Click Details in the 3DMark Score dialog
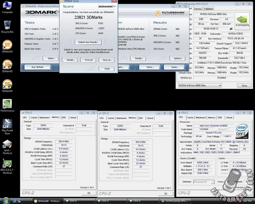Viewport: 255px width, 204px height. (x=71, y=60)
